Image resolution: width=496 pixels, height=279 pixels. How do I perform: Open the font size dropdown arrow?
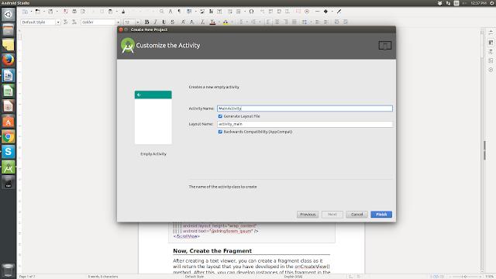click(138, 22)
